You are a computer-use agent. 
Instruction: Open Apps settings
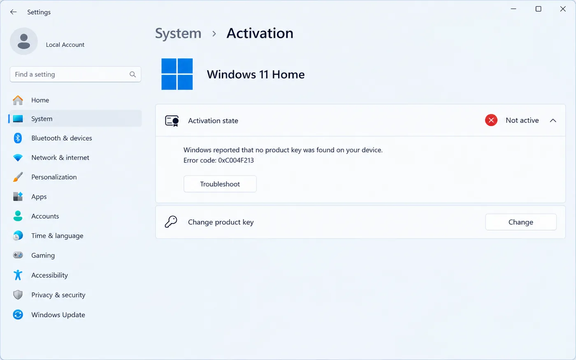75,196
